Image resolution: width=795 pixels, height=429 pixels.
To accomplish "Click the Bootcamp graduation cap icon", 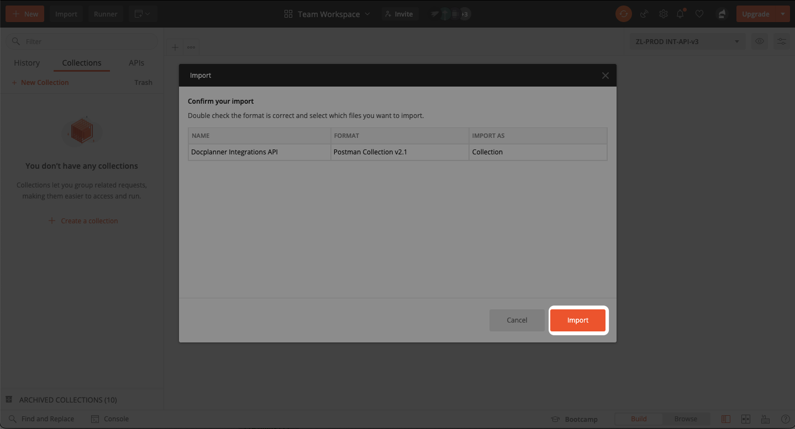I will [x=556, y=419].
